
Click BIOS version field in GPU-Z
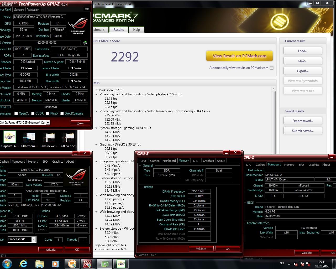click(x=47, y=43)
